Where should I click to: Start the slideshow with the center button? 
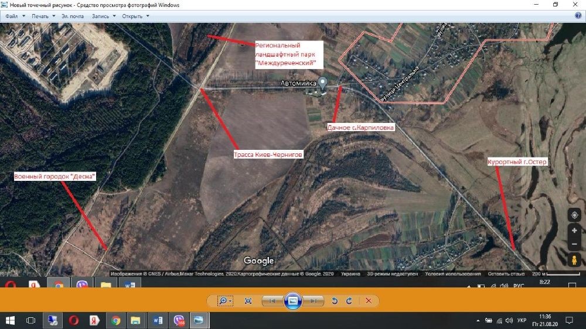[293, 301]
